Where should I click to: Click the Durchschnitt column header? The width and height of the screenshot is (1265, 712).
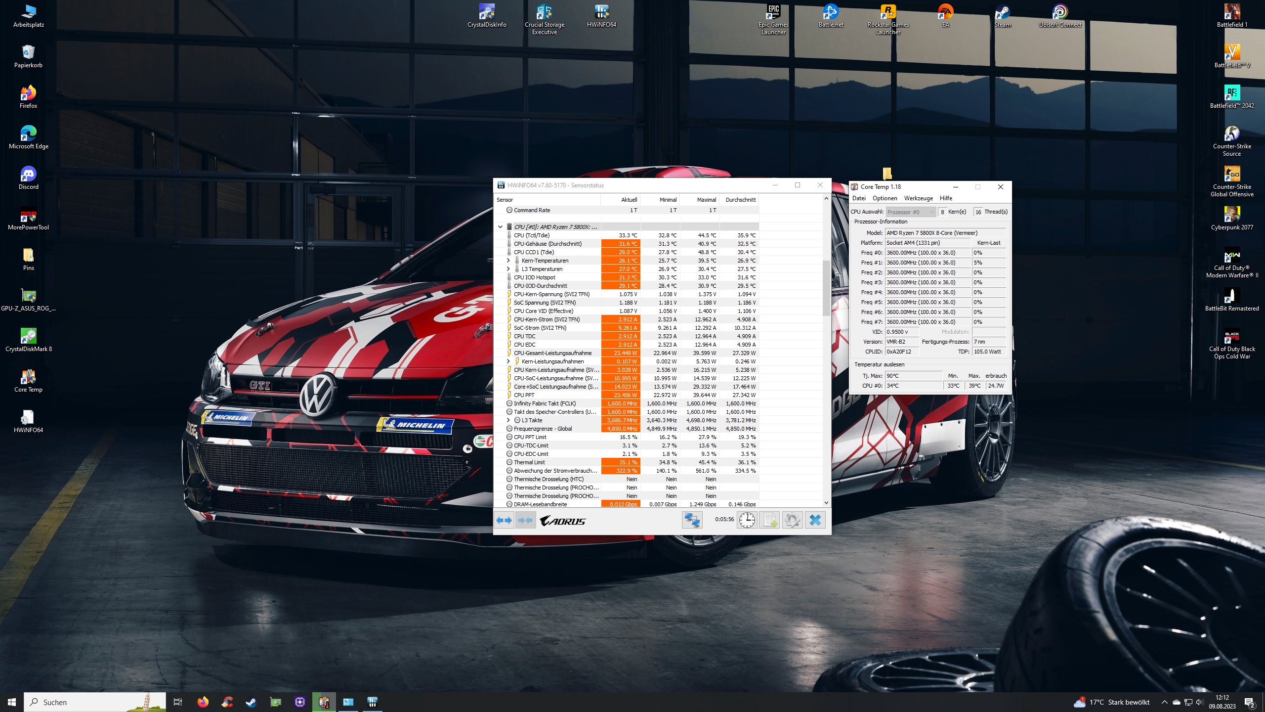click(x=740, y=200)
